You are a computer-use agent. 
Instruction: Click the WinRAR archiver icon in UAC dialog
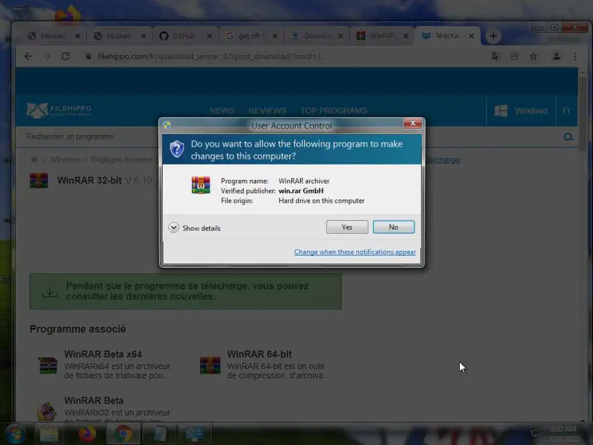[201, 185]
